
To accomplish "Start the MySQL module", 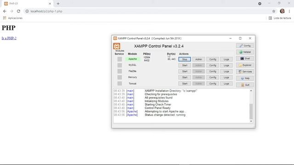I will 185,65.
